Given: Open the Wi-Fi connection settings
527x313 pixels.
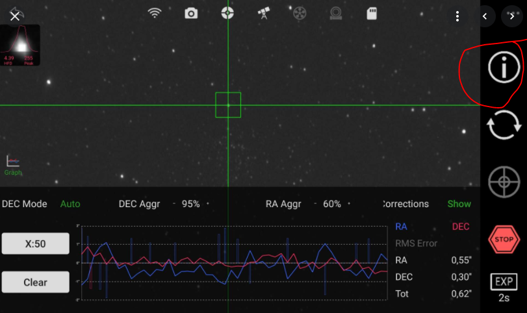Looking at the screenshot, I should [155, 13].
